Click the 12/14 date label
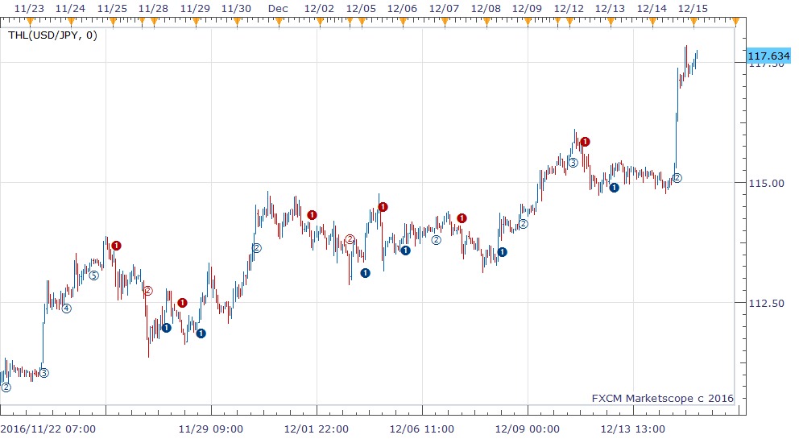This screenshot has width=799, height=439. (652, 9)
